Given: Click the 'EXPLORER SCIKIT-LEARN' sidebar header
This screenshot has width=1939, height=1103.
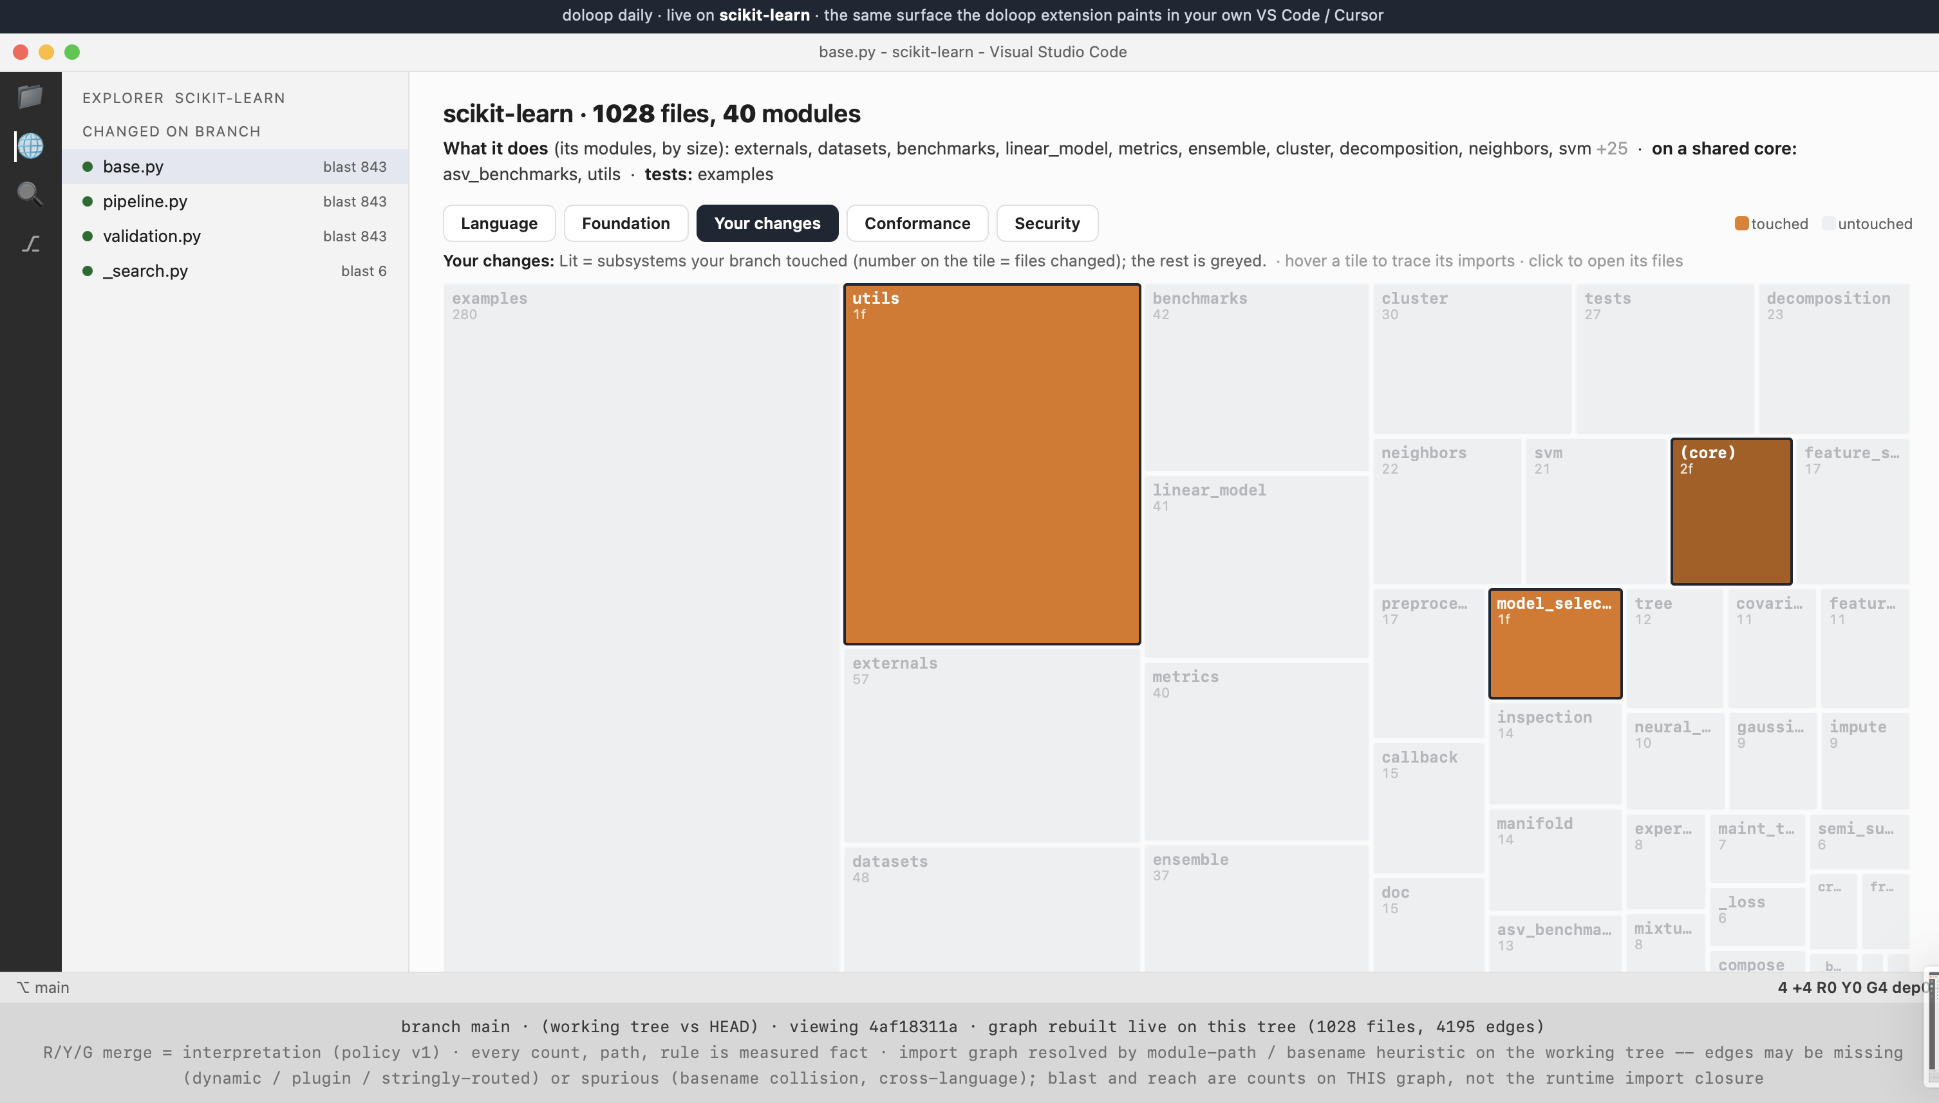Looking at the screenshot, I should tap(183, 98).
